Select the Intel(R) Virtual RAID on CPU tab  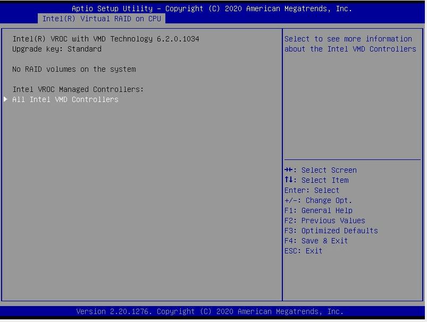(102, 19)
